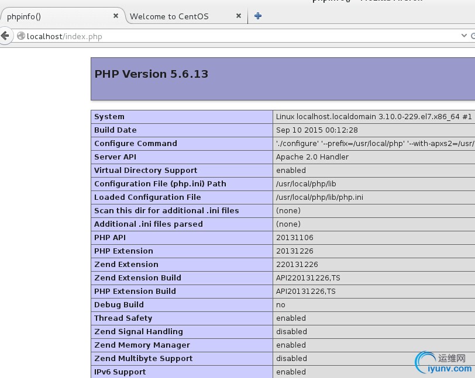The width and height of the screenshot is (475, 378).
Task: Open a new tab with plus icon
Action: click(258, 16)
